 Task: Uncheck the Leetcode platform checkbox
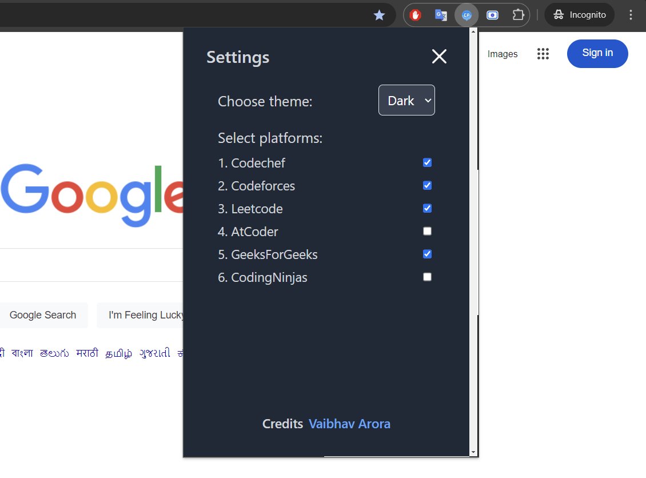coord(427,208)
